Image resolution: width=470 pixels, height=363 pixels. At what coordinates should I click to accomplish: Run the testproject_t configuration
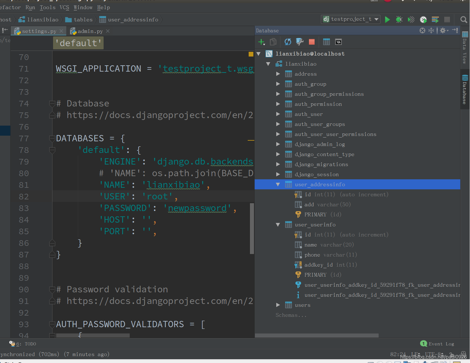tap(387, 19)
